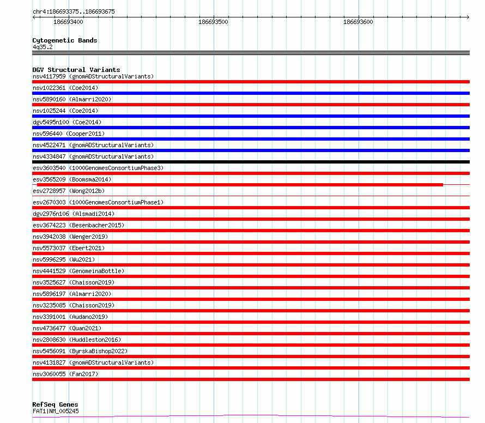Image resolution: width=485 pixels, height=423 pixels.
Task: Select the black nsv4334847 variant bar
Action: [x=251, y=162]
